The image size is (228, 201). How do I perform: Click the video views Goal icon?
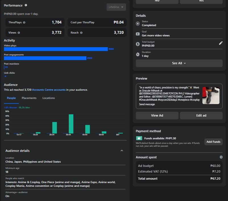point(138,34)
